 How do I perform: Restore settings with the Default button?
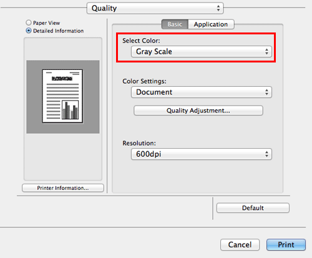point(253,208)
